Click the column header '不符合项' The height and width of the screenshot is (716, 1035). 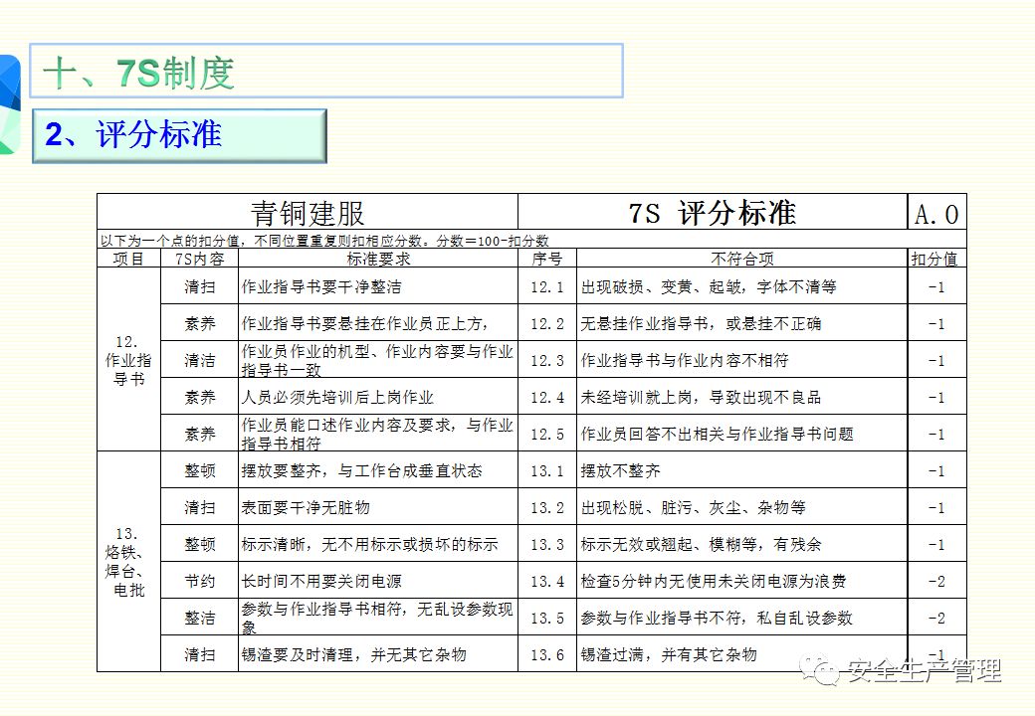pos(742,259)
